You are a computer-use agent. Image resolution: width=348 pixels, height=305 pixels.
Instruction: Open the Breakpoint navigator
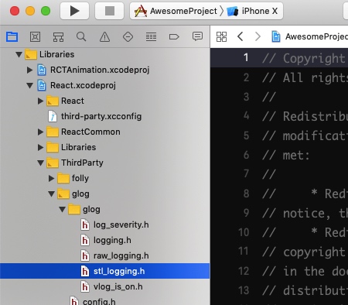pyautogui.click(x=174, y=37)
